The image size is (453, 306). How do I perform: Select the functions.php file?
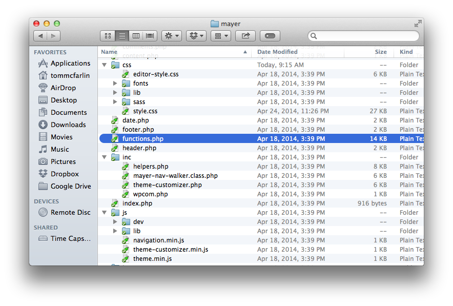261,139
